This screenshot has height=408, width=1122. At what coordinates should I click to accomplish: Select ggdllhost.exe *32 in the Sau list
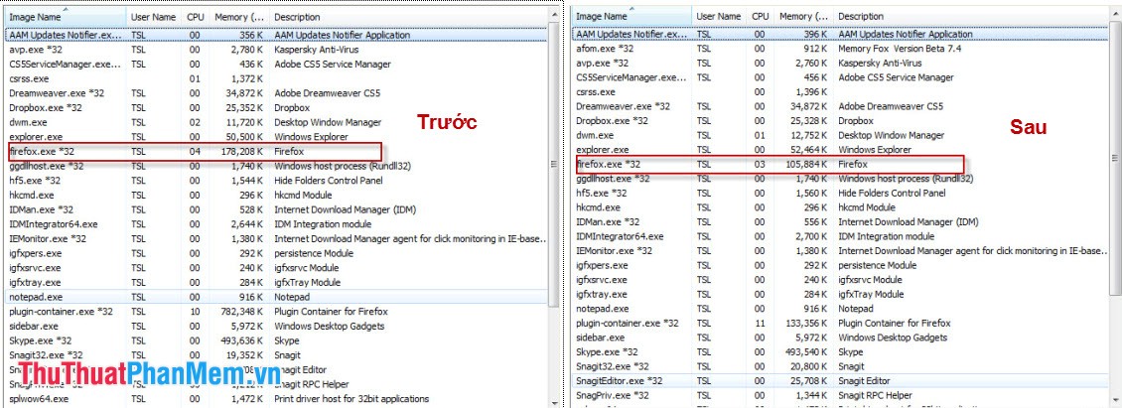point(841,179)
